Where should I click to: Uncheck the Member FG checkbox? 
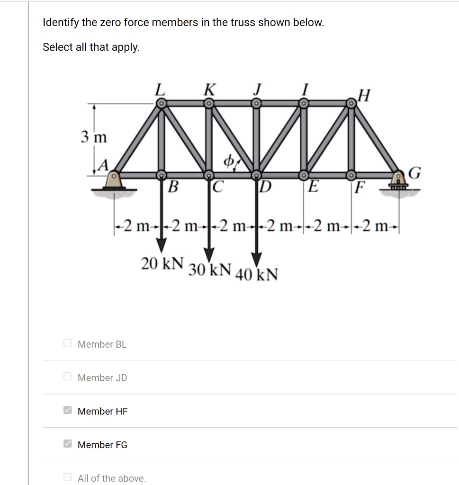[67, 443]
